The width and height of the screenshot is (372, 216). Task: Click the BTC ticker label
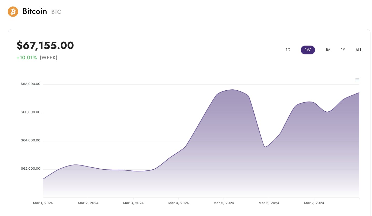[56, 12]
